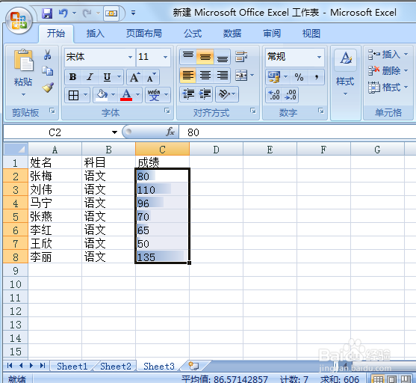Viewport: 416px width, 383px height.
Task: Click the phonetic guide wén icon
Action: point(154,95)
